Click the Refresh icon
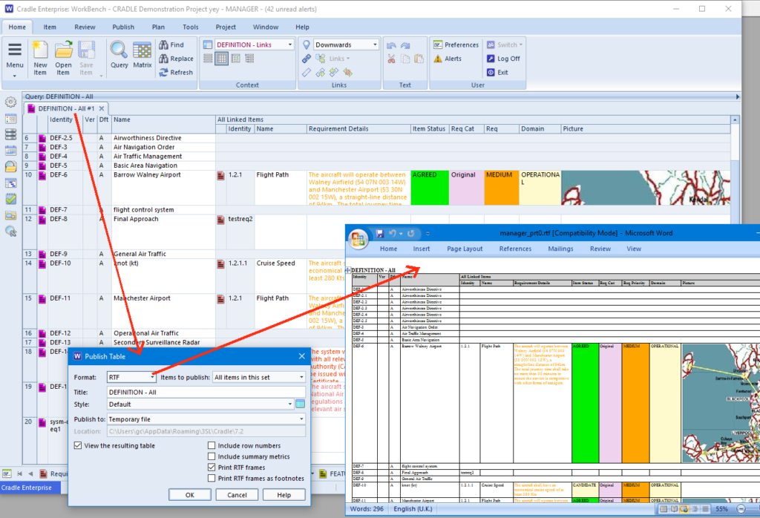The image size is (760, 518). (164, 72)
